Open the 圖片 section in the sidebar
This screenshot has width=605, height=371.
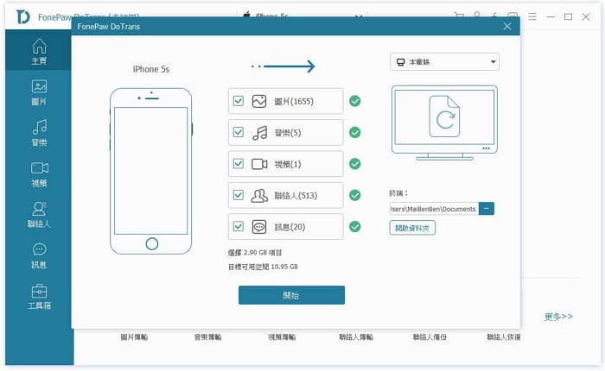(39, 92)
